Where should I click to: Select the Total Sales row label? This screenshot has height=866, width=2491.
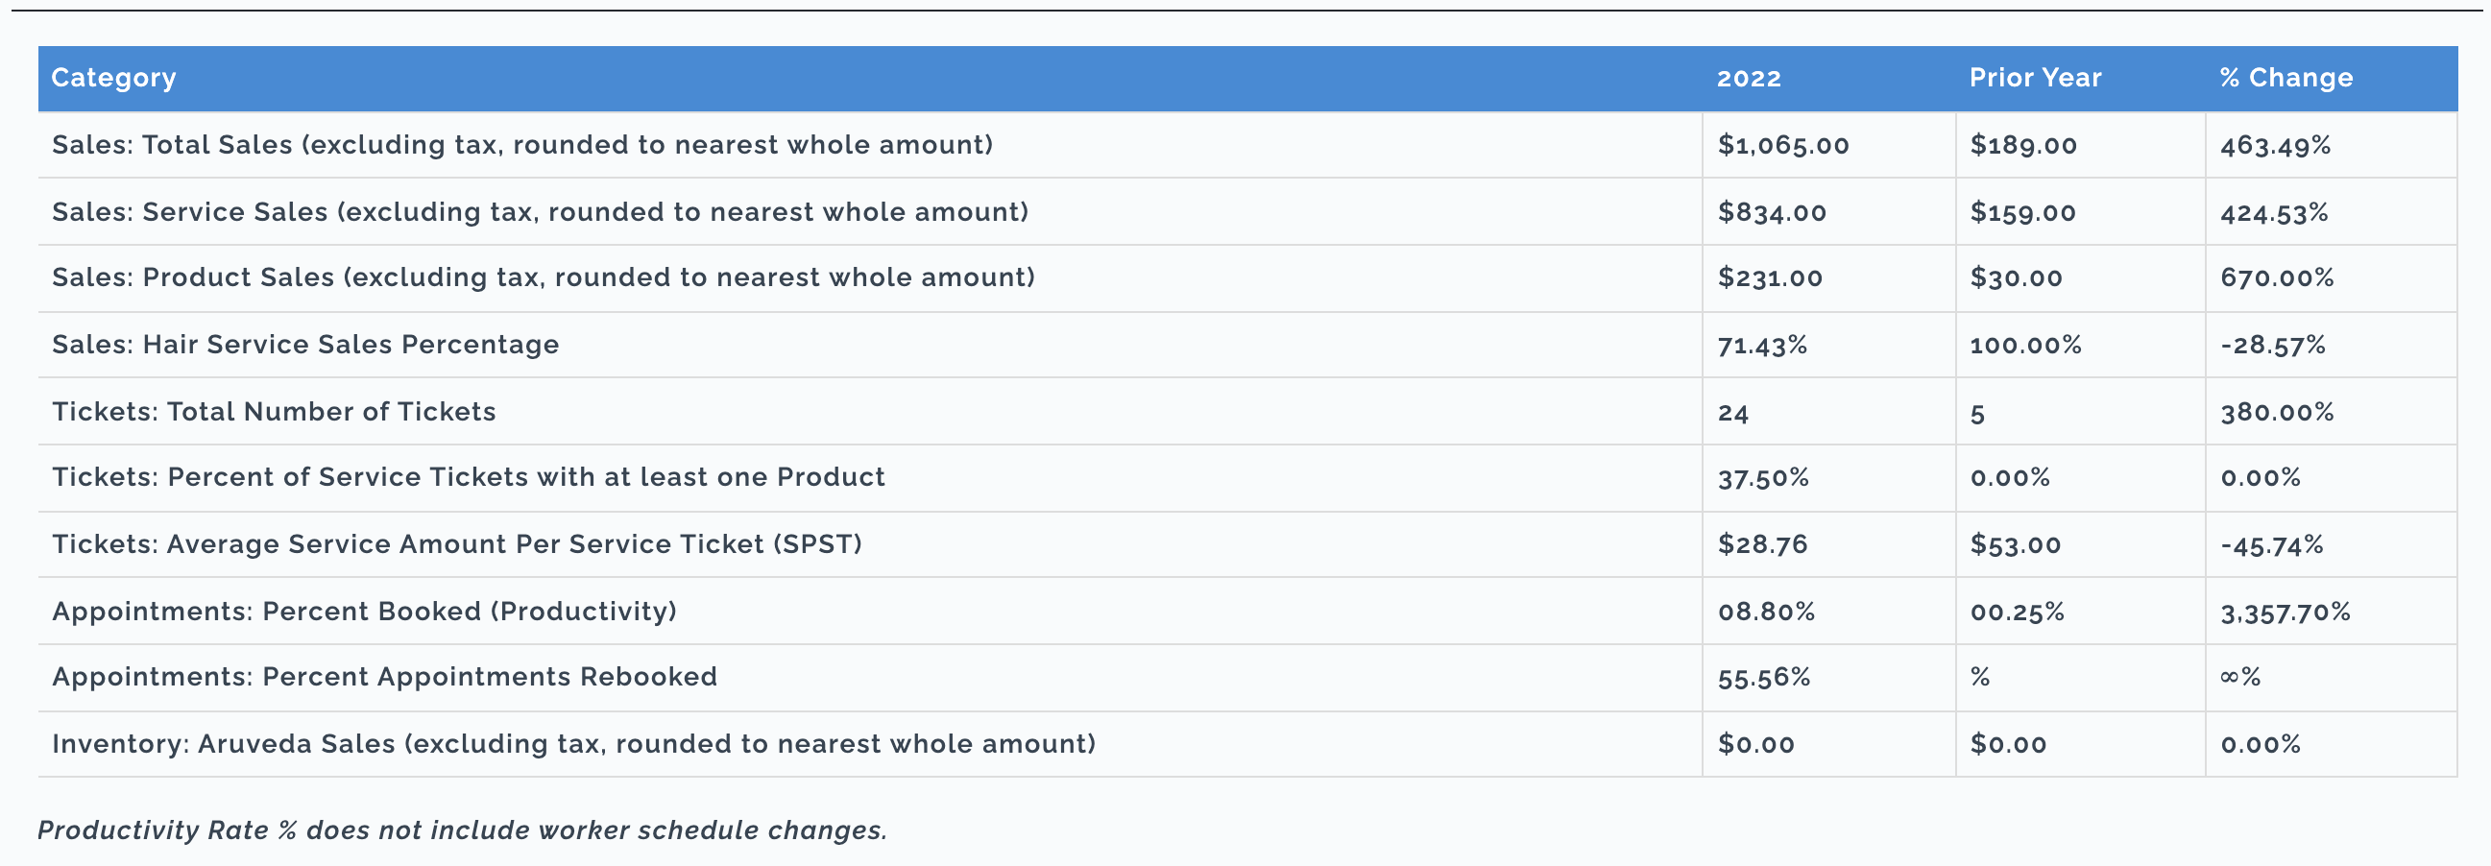[x=522, y=145]
